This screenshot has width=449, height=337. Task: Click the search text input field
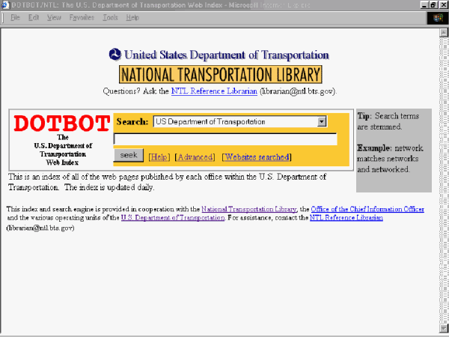(x=225, y=139)
